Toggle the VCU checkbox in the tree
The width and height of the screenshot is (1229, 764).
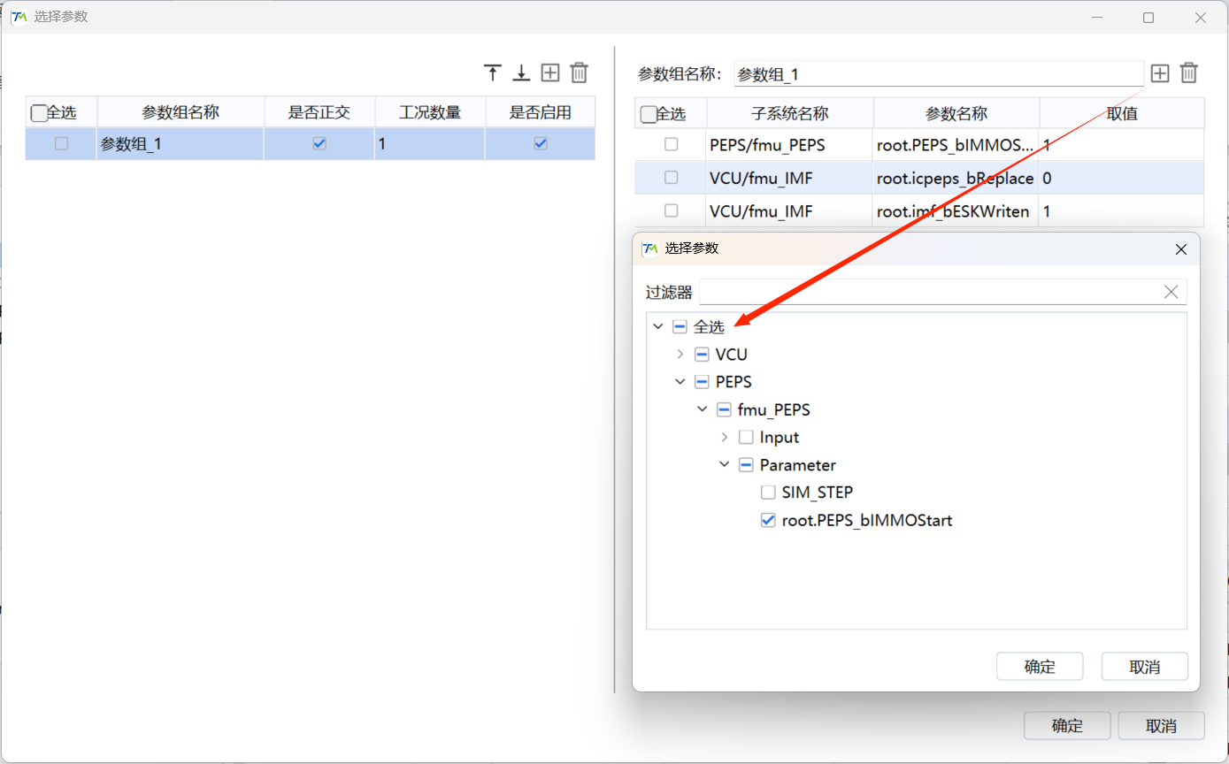click(x=702, y=355)
